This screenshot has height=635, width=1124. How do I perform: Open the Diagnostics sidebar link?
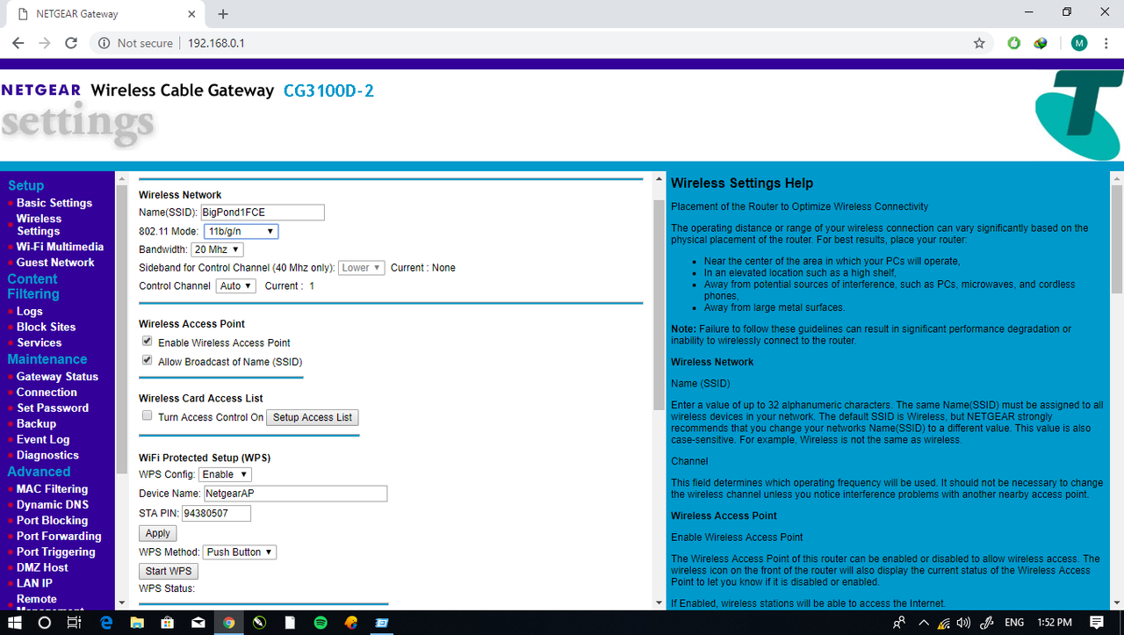coord(47,456)
